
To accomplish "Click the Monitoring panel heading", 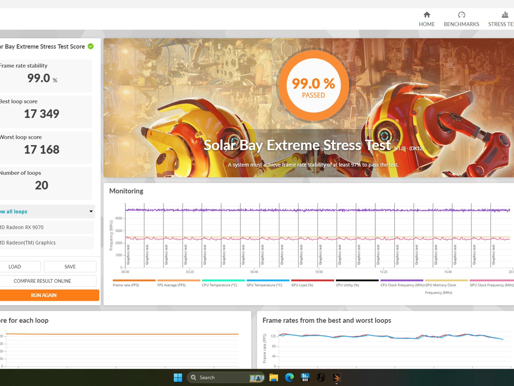I will (x=126, y=191).
